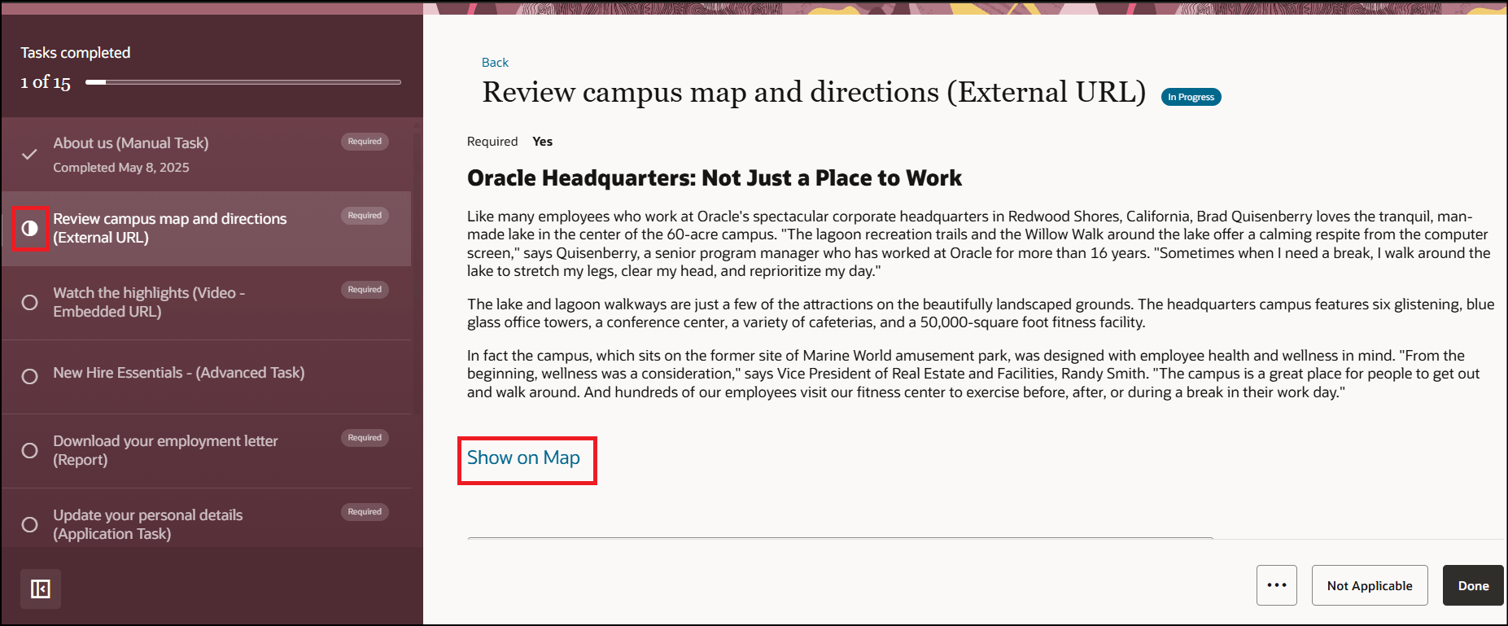Click the tasks completed progress bar
Screen dimensions: 1508x626
click(243, 82)
